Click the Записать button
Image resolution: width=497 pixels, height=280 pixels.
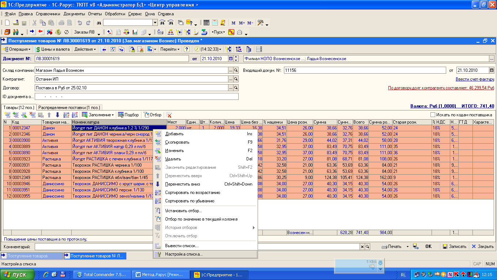(454, 246)
